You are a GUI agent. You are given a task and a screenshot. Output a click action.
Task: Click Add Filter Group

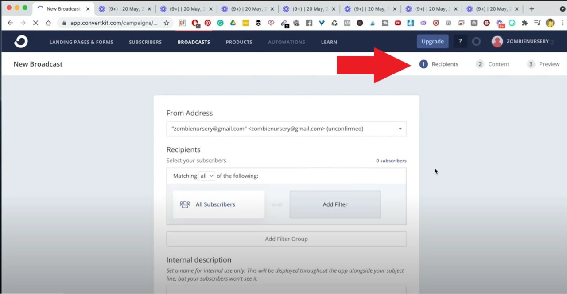(286, 239)
